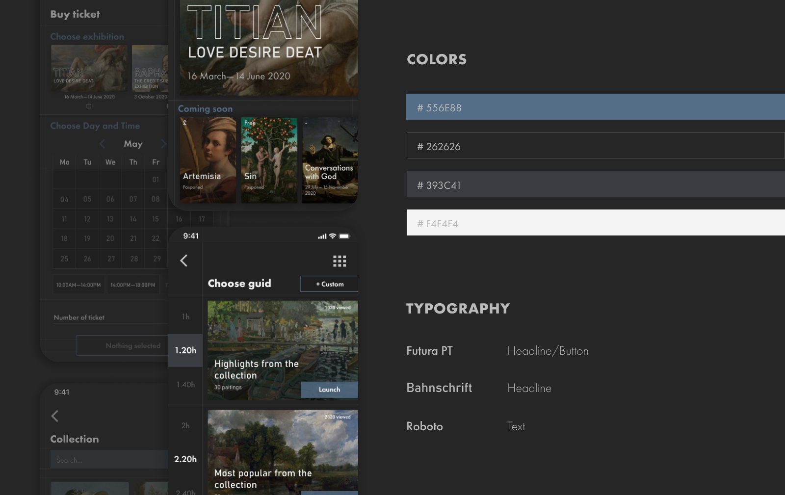This screenshot has width=785, height=495.
Task: Click the + Custom button
Action: click(x=329, y=284)
